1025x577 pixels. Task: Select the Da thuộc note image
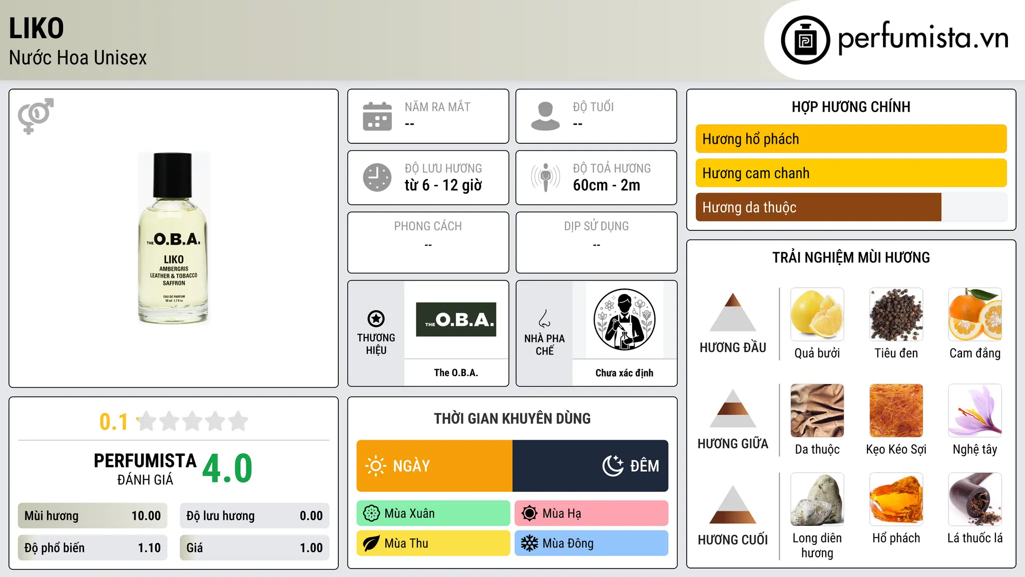click(x=817, y=411)
